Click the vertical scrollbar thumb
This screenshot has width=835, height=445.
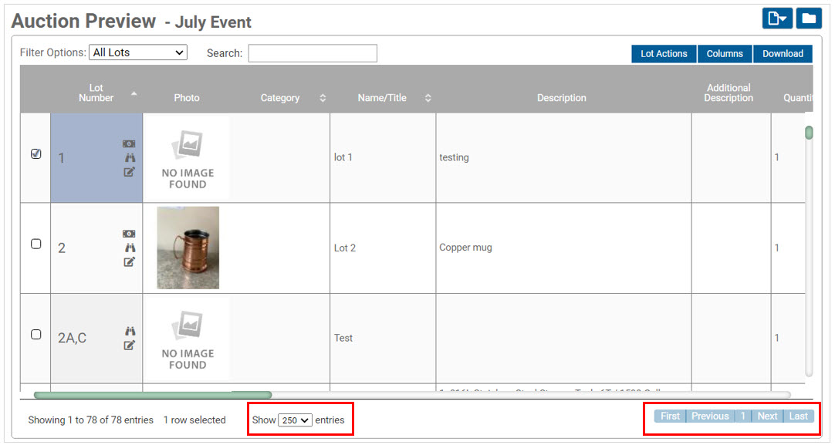click(809, 133)
